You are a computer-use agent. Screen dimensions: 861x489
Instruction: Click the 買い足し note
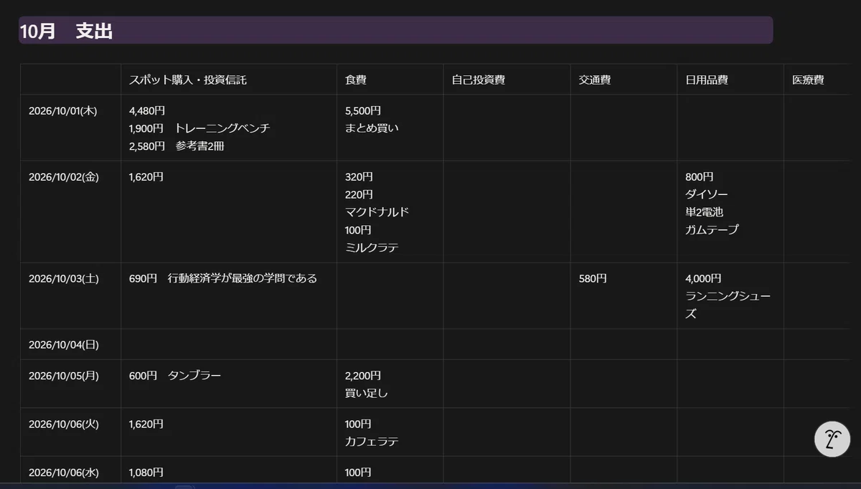(x=367, y=393)
